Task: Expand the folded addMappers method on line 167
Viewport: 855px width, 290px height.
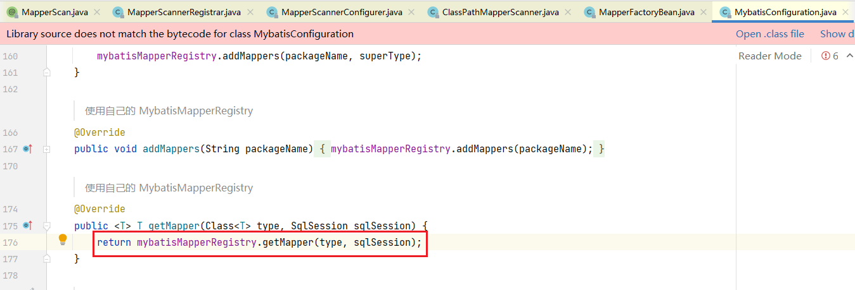Action: coord(46,149)
